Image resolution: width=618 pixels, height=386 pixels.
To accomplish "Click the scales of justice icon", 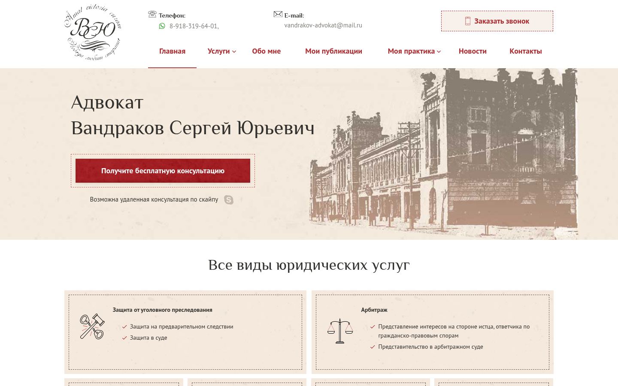I will click(340, 331).
